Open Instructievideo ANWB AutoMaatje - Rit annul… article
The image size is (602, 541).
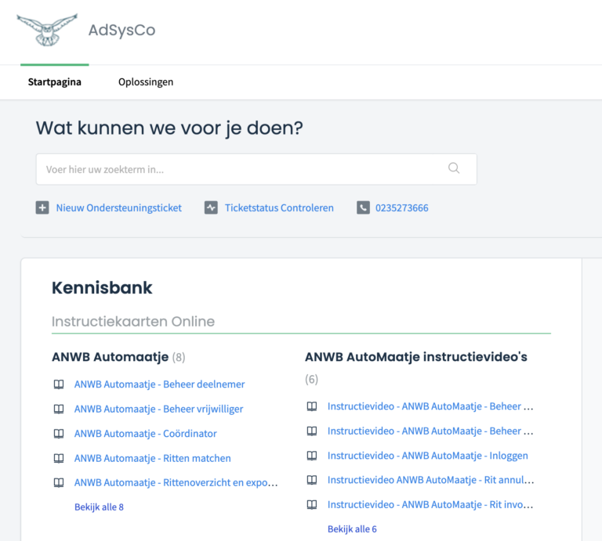(x=430, y=480)
